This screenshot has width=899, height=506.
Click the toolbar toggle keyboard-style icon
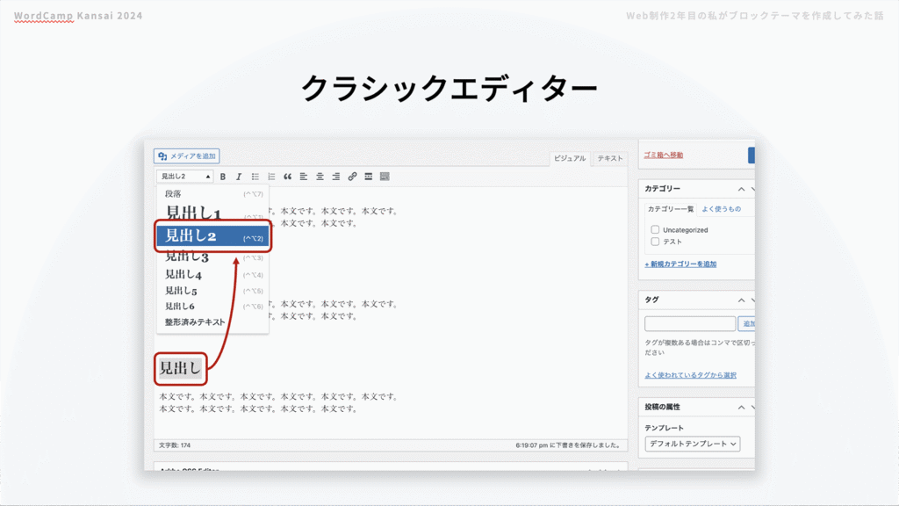click(x=385, y=177)
